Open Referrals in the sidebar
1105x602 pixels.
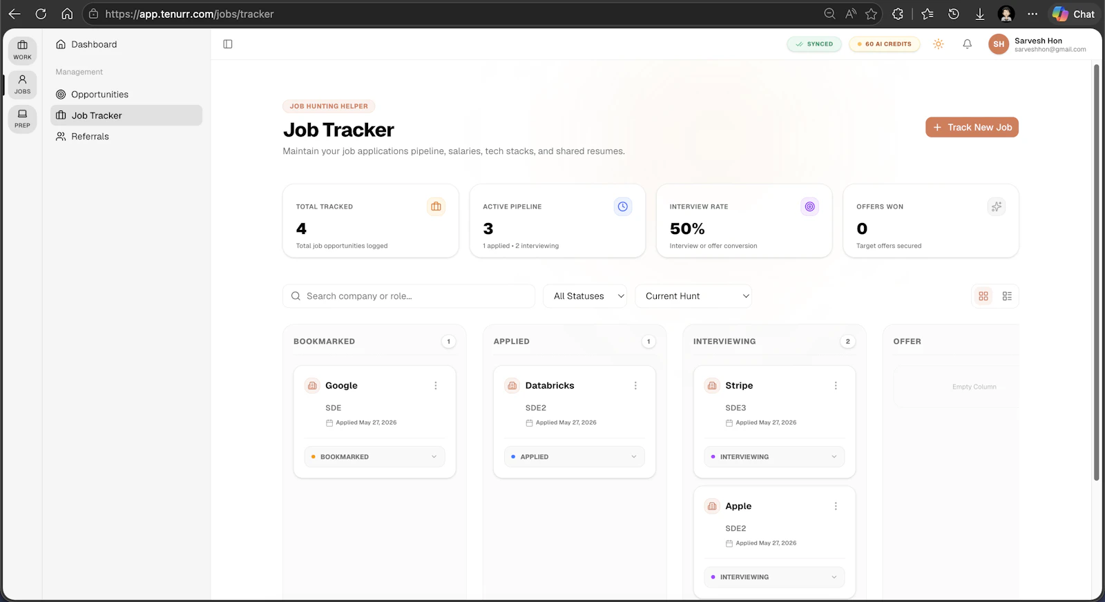[x=126, y=137]
